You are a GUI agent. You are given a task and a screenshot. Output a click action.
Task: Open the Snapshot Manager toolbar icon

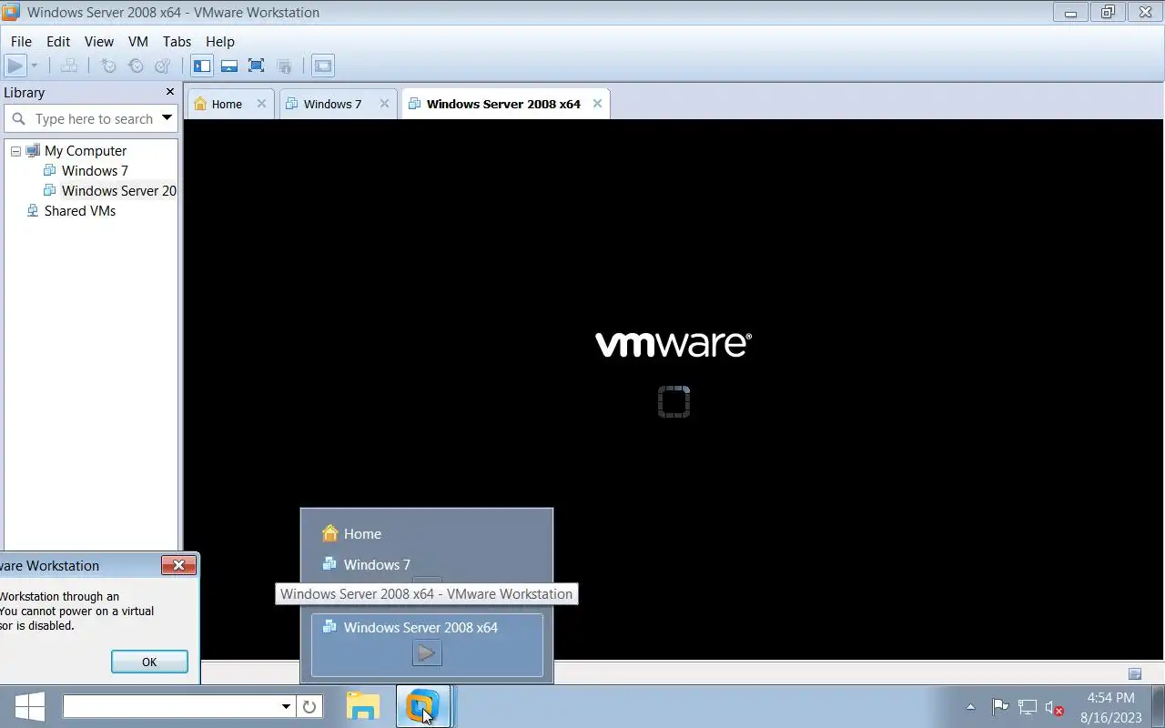tap(163, 66)
